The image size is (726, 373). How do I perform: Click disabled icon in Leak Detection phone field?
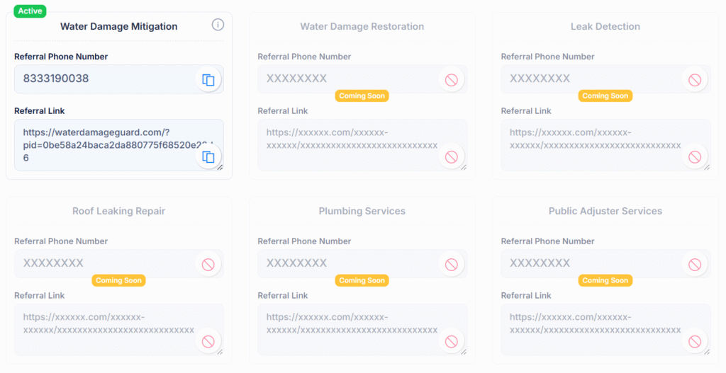point(695,79)
